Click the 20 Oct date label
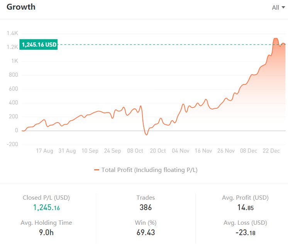This screenshot has height=244, width=288. click(158, 151)
